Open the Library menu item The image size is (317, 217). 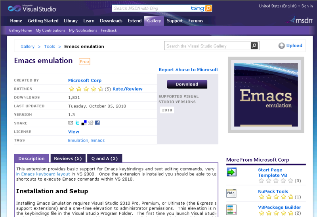[x=71, y=21]
